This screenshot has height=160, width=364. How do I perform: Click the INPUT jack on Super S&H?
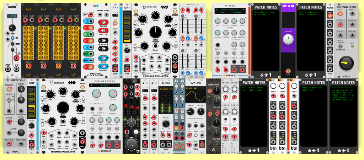click(x=9, y=122)
